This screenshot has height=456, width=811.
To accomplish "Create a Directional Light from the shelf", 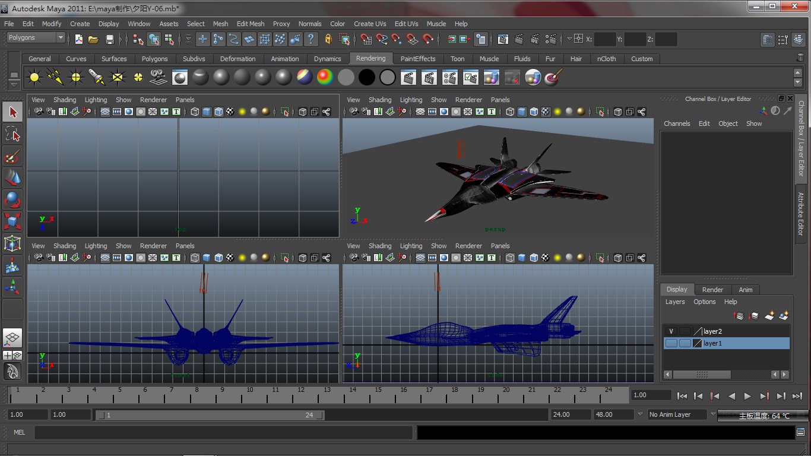I will click(55, 77).
